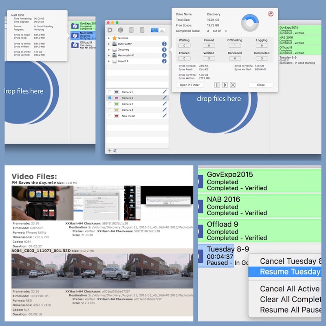326x326 pixels.
Task: Tick the Camera 4 checkbox
Action: coord(110,110)
